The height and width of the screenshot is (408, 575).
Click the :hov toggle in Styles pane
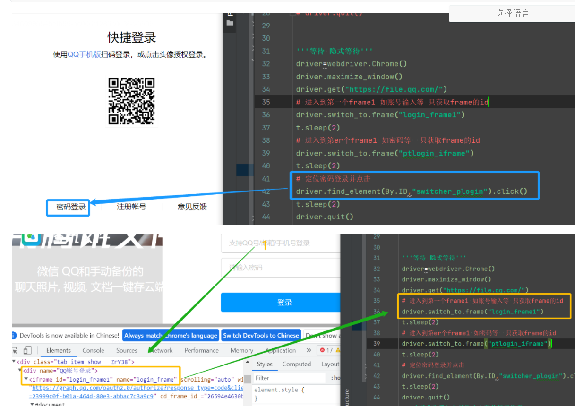[x=336, y=378]
